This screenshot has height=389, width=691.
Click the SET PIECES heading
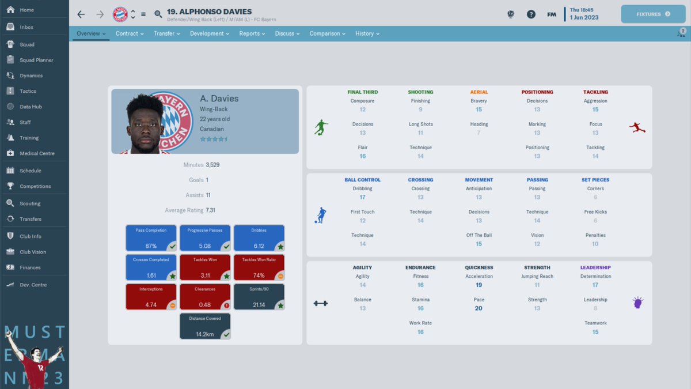click(595, 180)
